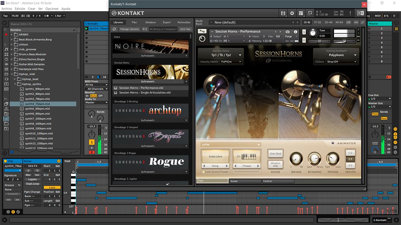The height and width of the screenshot is (225, 401).
Task: Click the wrench icon to edit Session Horns instrument
Action: click(x=202, y=31)
